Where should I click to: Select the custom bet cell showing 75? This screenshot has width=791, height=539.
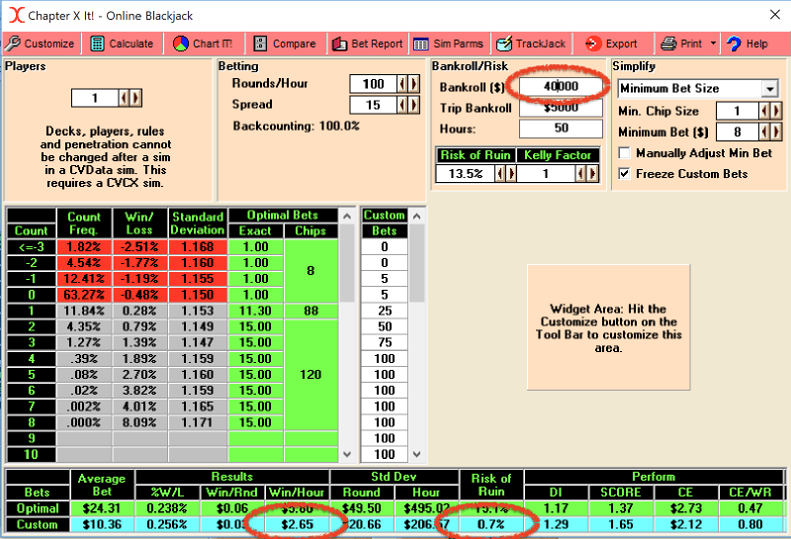pyautogui.click(x=385, y=342)
